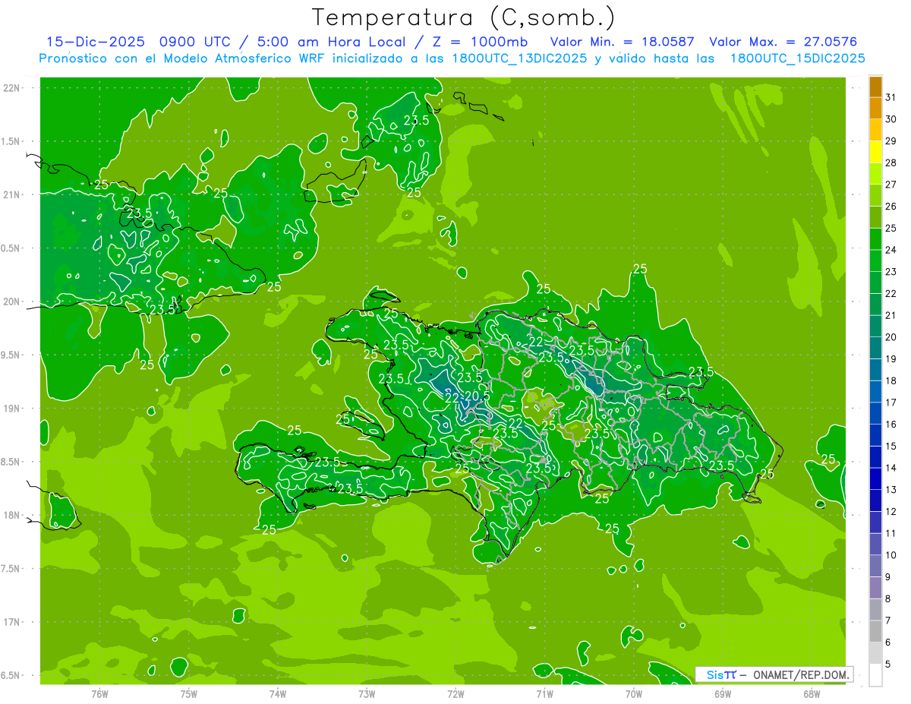Image resolution: width=911 pixels, height=704 pixels.
Task: Click the legend color between 6 and 7
Action: tap(875, 632)
